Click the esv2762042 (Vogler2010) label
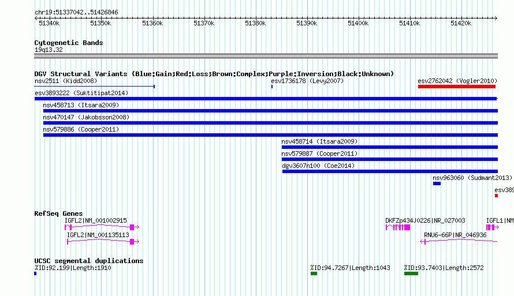514x296 pixels. point(457,81)
